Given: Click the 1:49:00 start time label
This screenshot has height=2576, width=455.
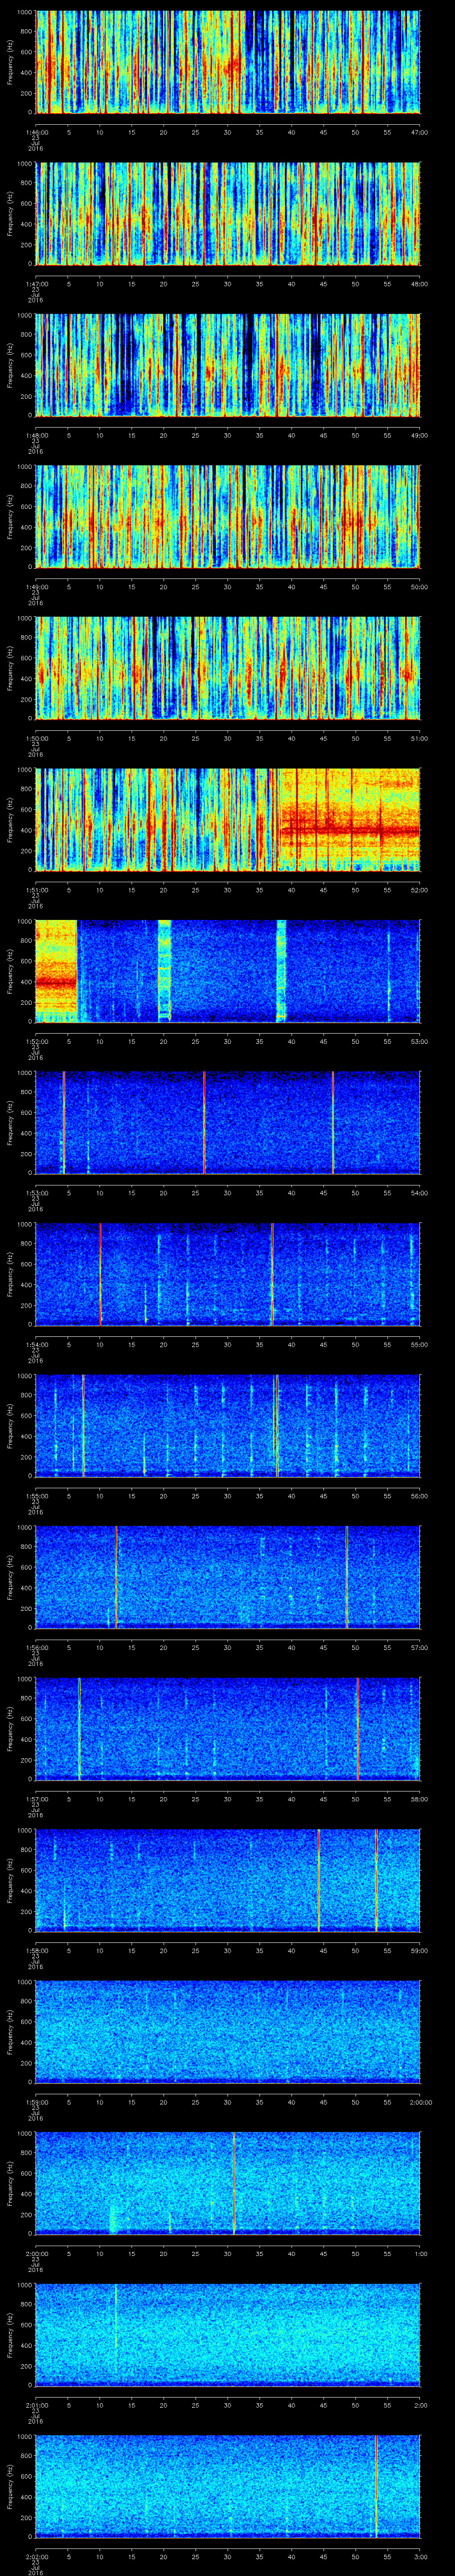Looking at the screenshot, I should click(x=36, y=586).
